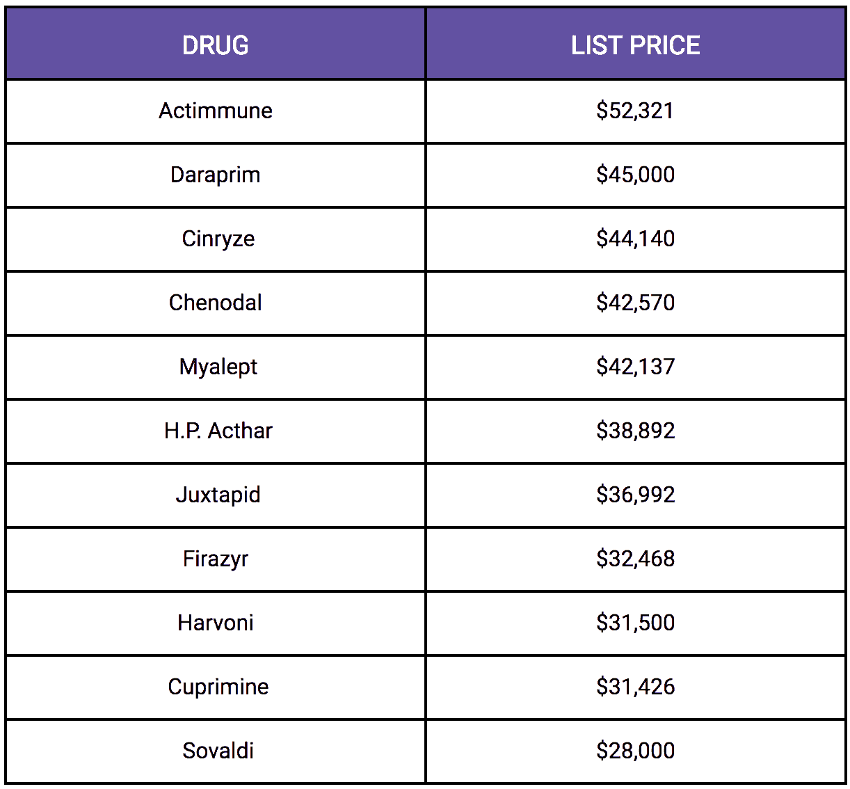Image resolution: width=850 pixels, height=789 pixels.
Task: Select the $42,570 price cell
Action: pyautogui.click(x=635, y=303)
